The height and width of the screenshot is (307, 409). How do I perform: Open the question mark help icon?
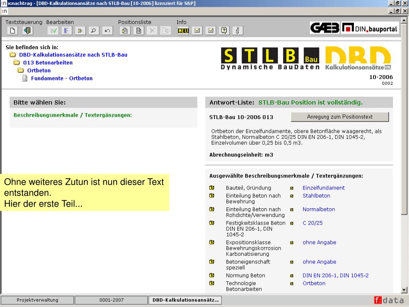(x=224, y=31)
